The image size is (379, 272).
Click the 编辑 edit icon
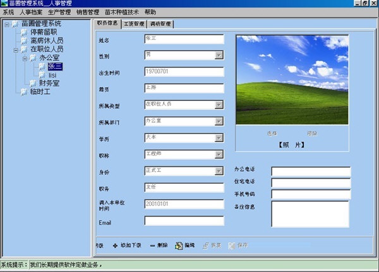click(x=179, y=245)
